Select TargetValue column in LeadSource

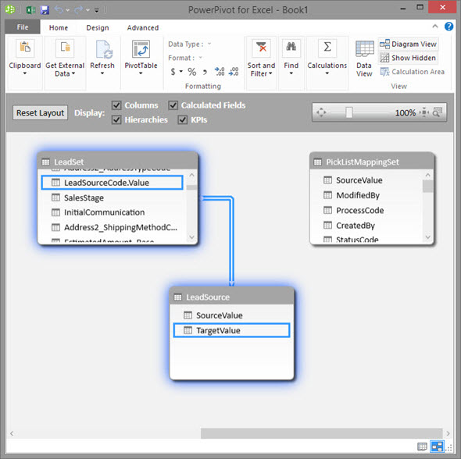point(231,330)
